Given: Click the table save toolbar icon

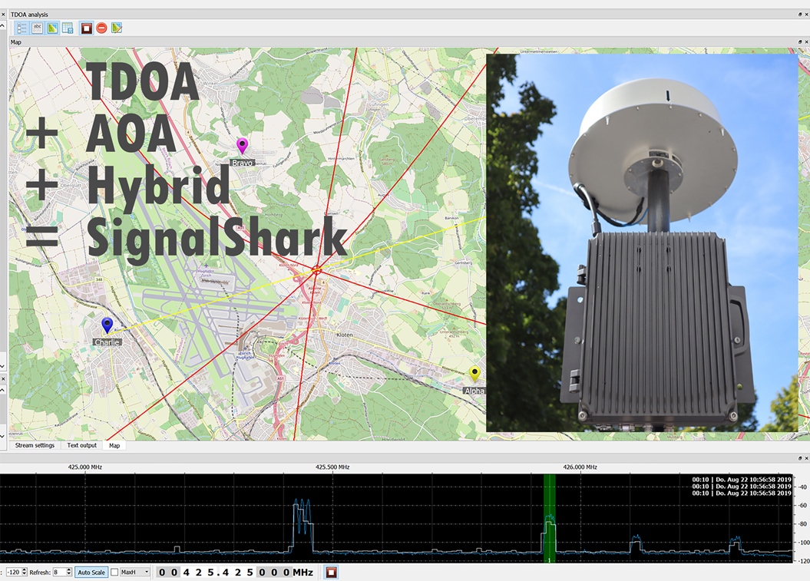Looking at the screenshot, I should [68, 28].
